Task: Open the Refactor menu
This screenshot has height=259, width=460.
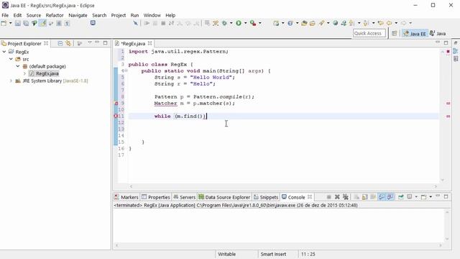Action: [x=55, y=15]
